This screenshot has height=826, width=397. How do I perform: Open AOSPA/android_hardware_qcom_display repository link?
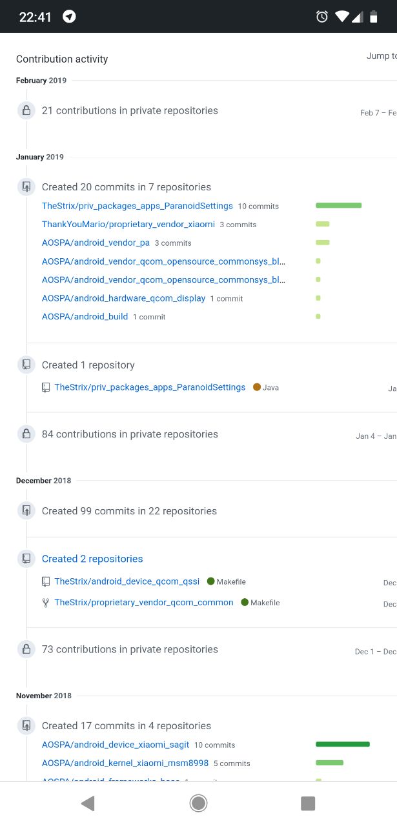pos(123,298)
